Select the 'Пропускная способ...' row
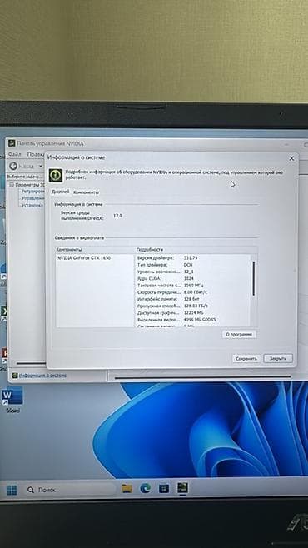308x548 pixels. tap(193, 306)
